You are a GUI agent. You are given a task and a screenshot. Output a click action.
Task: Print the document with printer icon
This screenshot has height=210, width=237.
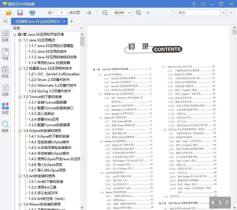pyautogui.click(x=32, y=13)
